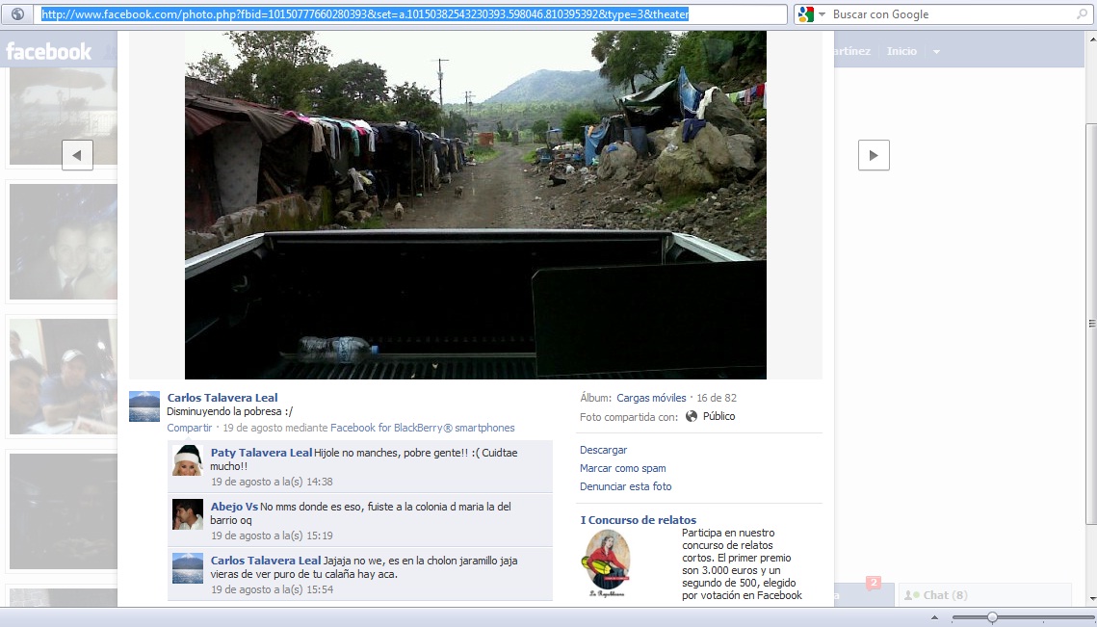The height and width of the screenshot is (627, 1097).
Task: Open the Cargas móviles album link
Action: tap(651, 398)
